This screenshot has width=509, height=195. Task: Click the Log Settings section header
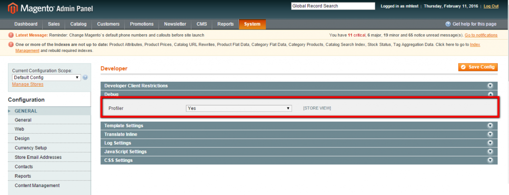click(299, 143)
